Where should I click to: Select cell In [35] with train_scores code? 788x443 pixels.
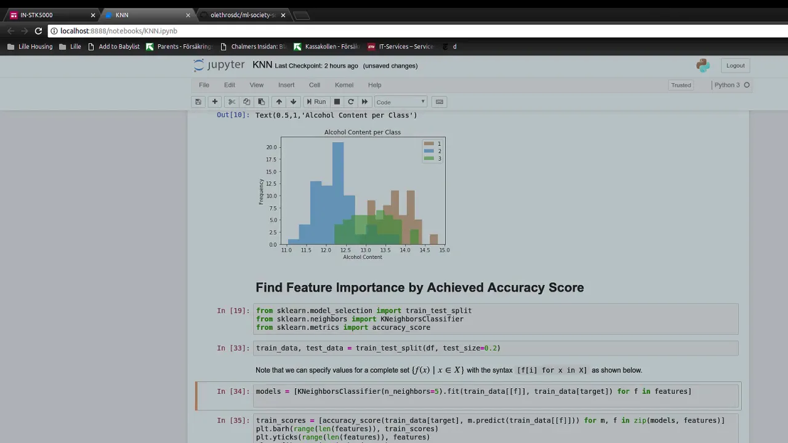coord(496,429)
